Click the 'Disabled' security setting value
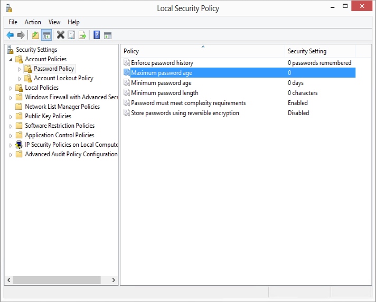Viewport: 376px width, 302px height. (x=298, y=113)
